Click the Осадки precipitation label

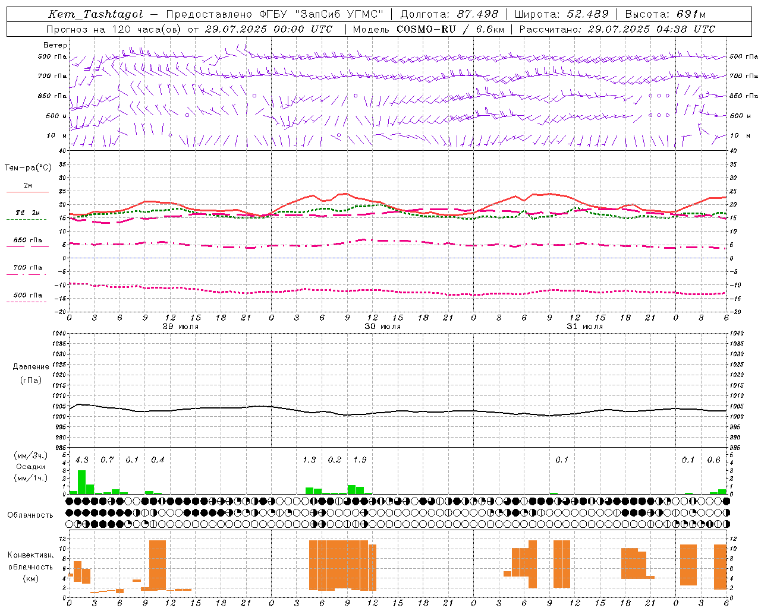coord(31,467)
